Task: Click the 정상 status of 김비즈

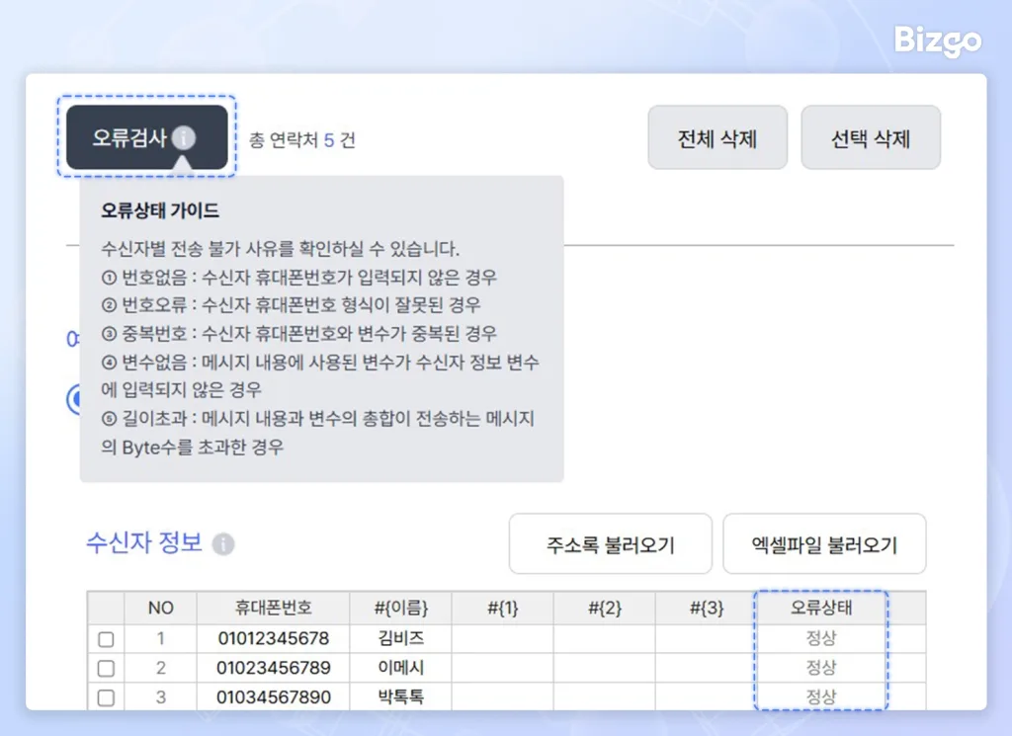Action: coord(820,638)
